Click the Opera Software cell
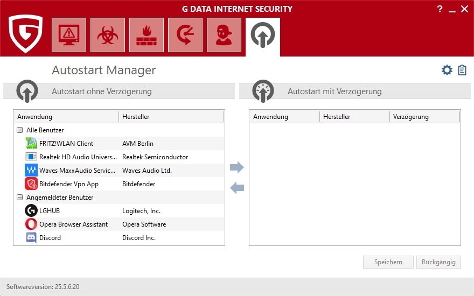The height and width of the screenshot is (296, 474). point(144,224)
